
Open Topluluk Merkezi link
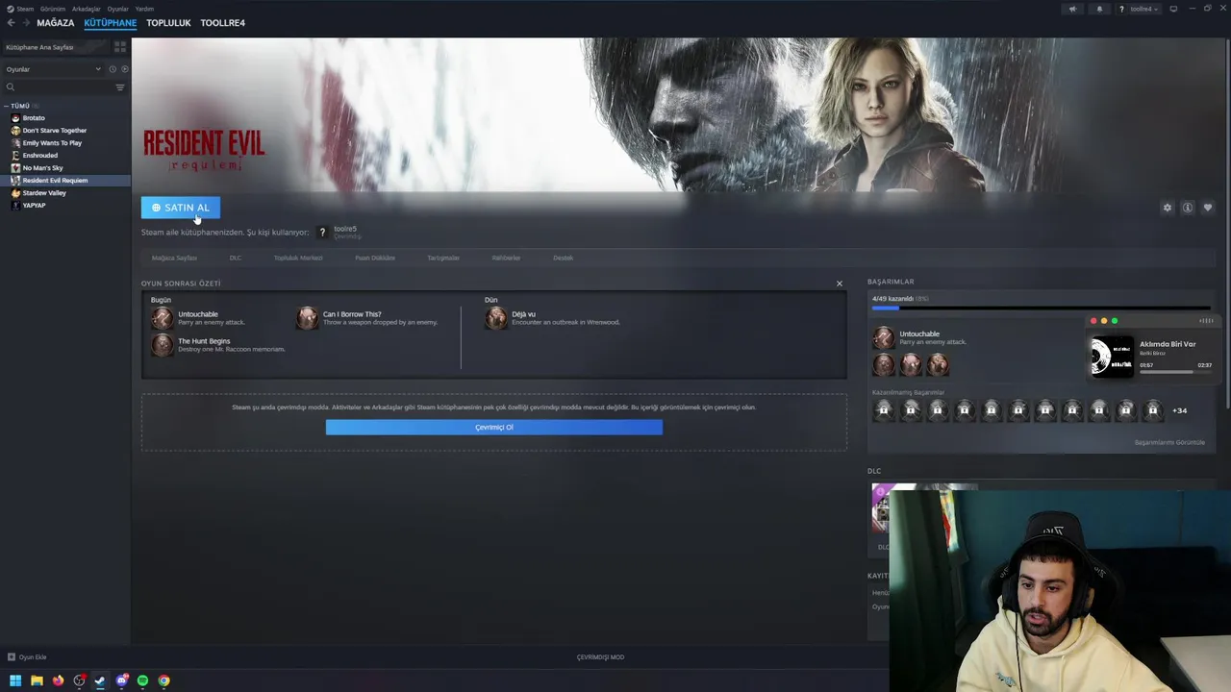point(298,258)
